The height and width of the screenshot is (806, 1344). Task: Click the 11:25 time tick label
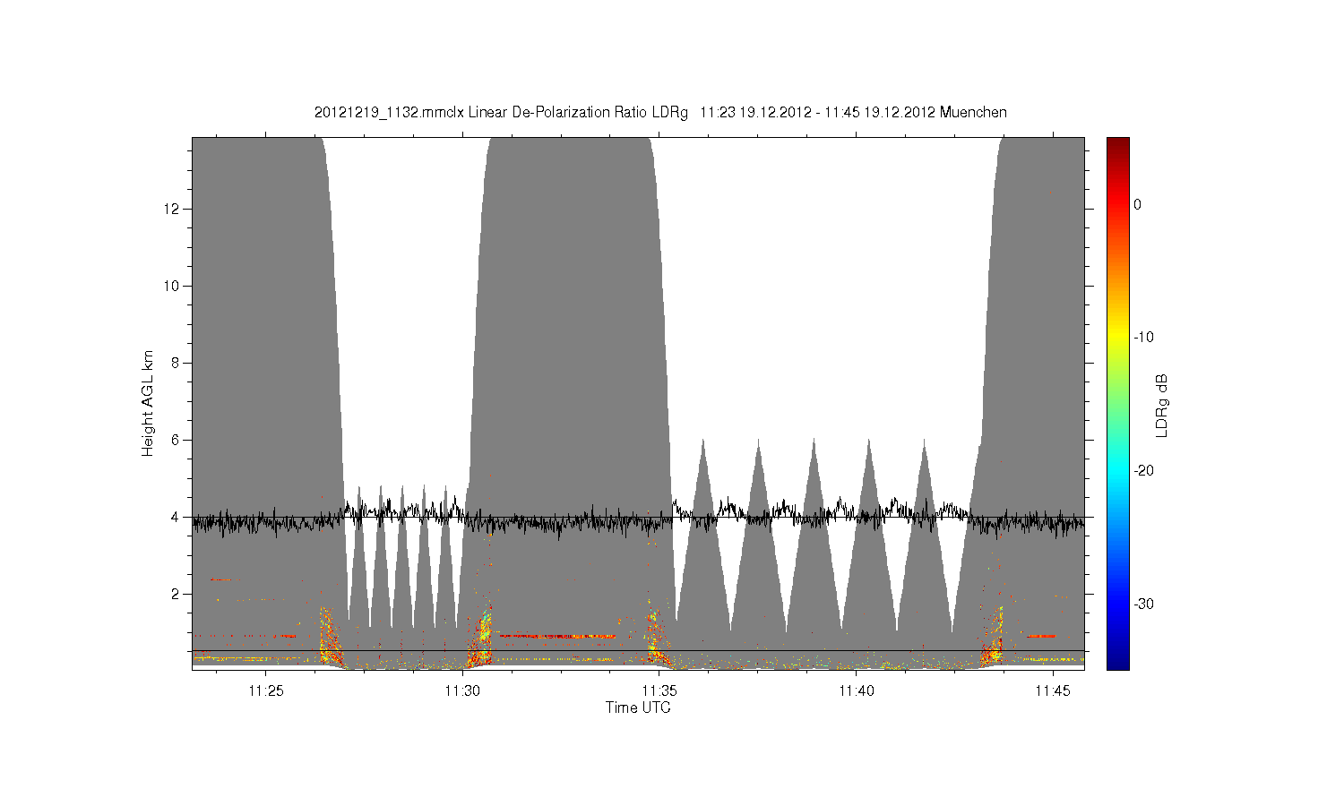pyautogui.click(x=265, y=690)
